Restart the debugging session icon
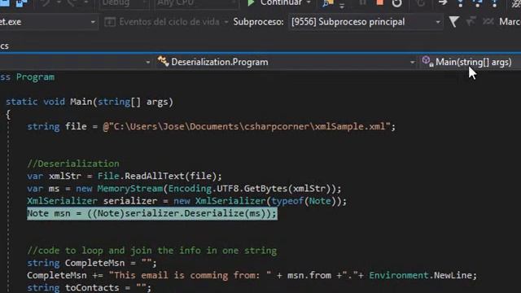The height and width of the screenshot is (293, 521). click(396, 3)
